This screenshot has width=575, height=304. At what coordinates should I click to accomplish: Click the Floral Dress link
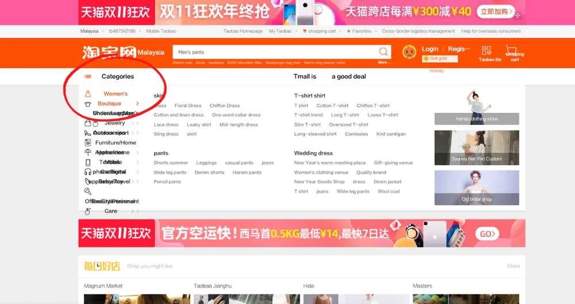tap(188, 105)
